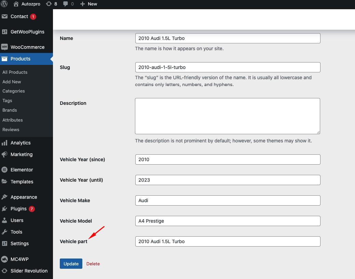Click the plus icon next to New
355x279 pixels.
pyautogui.click(x=83, y=4)
